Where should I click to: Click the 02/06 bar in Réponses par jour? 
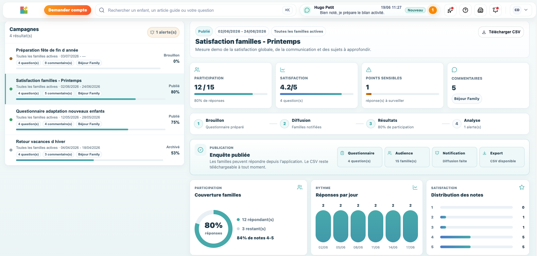coord(323,226)
